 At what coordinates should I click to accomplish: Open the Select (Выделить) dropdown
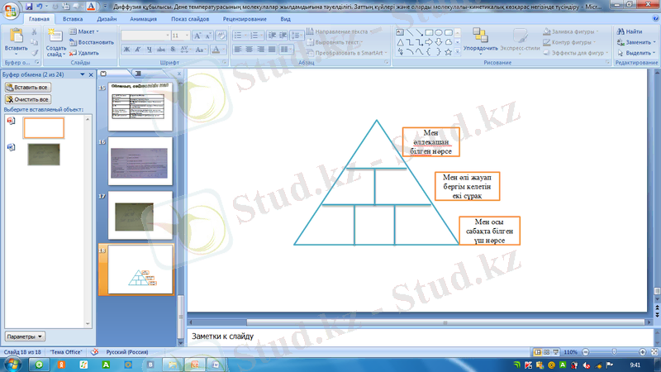pos(635,52)
